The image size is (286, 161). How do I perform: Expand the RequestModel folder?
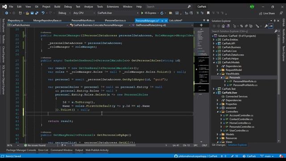(218, 70)
